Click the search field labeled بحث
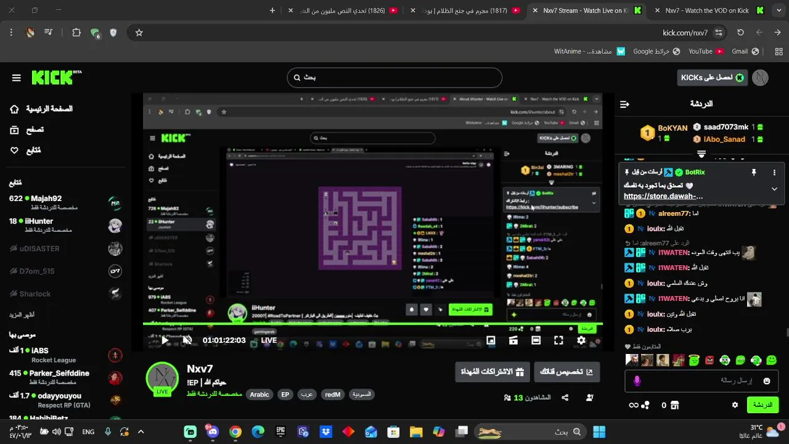The width and height of the screenshot is (789, 444). 394,78
